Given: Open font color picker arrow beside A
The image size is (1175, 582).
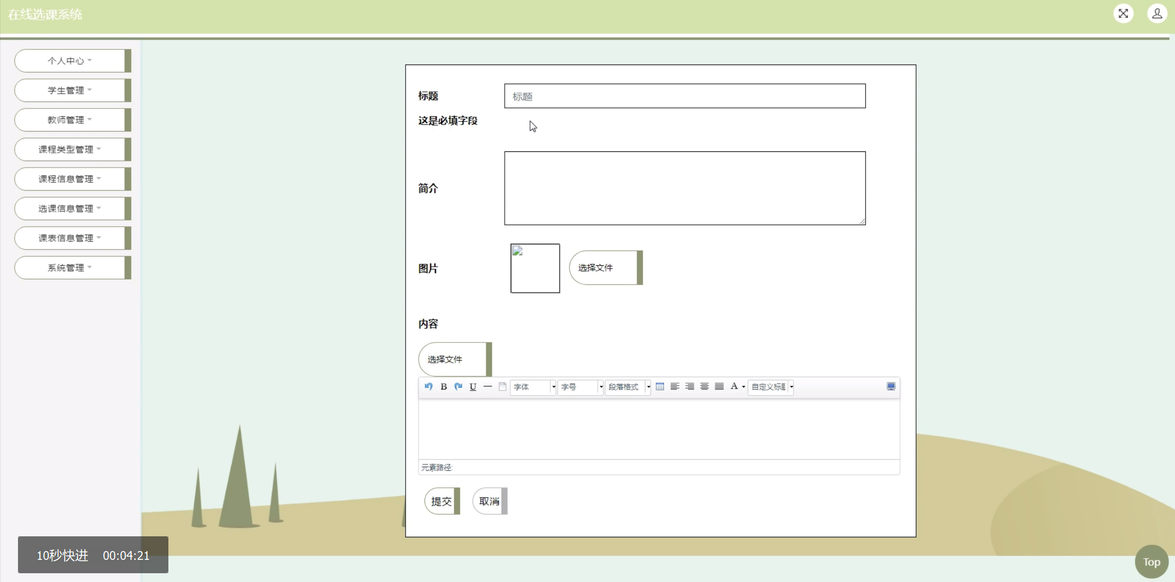Looking at the screenshot, I should coord(744,387).
